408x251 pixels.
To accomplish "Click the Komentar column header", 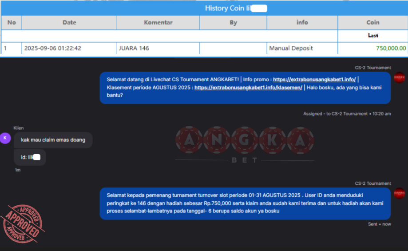I will click(x=158, y=23).
